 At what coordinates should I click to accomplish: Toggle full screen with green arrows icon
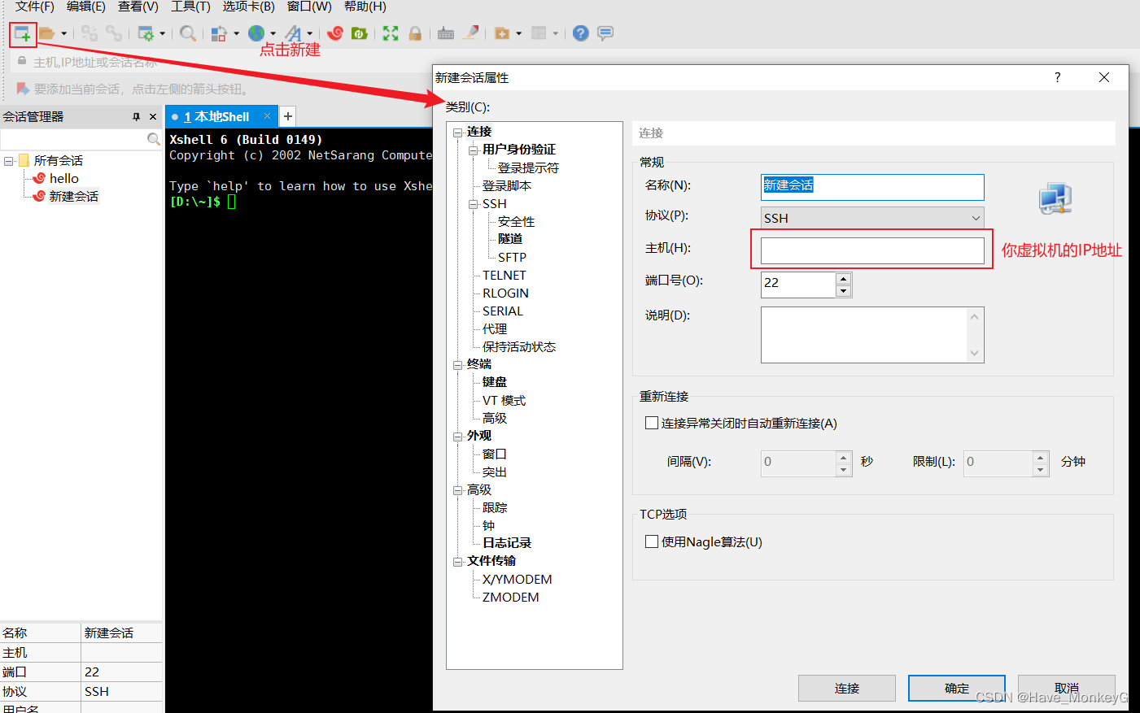point(391,33)
